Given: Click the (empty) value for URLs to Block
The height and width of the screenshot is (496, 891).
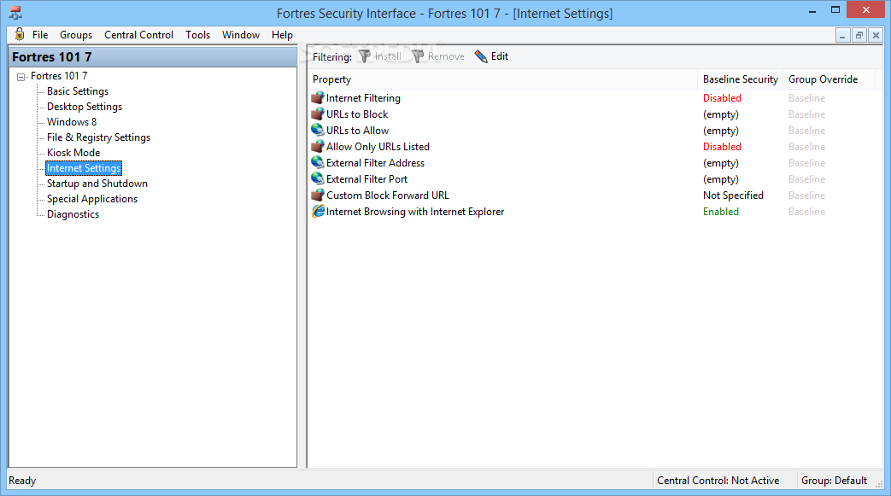Looking at the screenshot, I should point(720,114).
